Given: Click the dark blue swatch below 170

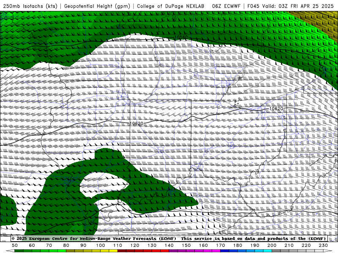Looking at the screenshot, I should (x=225, y=251).
